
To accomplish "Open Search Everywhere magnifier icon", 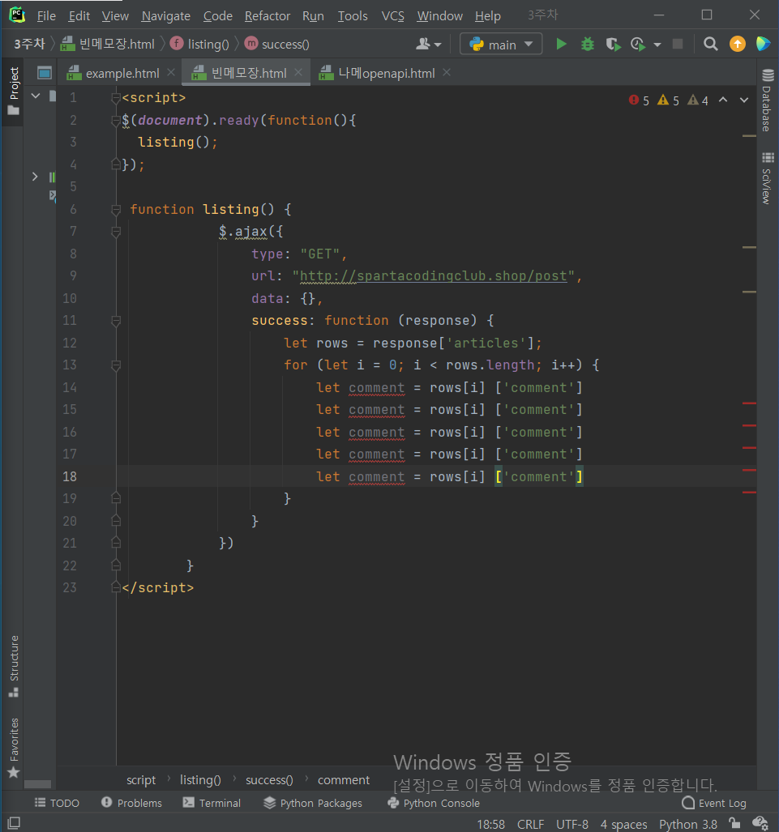I will pos(710,44).
